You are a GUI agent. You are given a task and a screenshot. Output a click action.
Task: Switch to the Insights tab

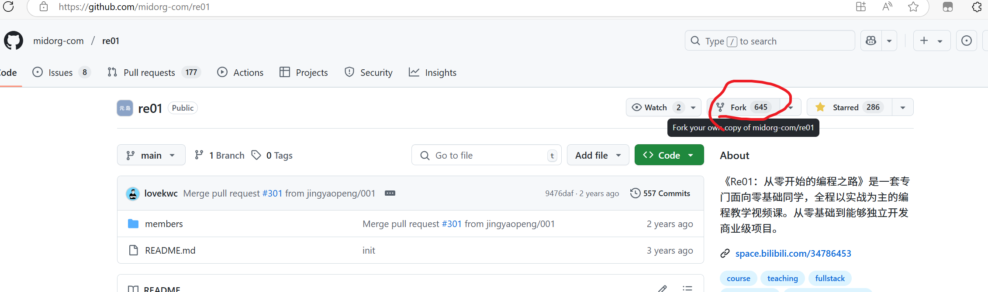(432, 72)
